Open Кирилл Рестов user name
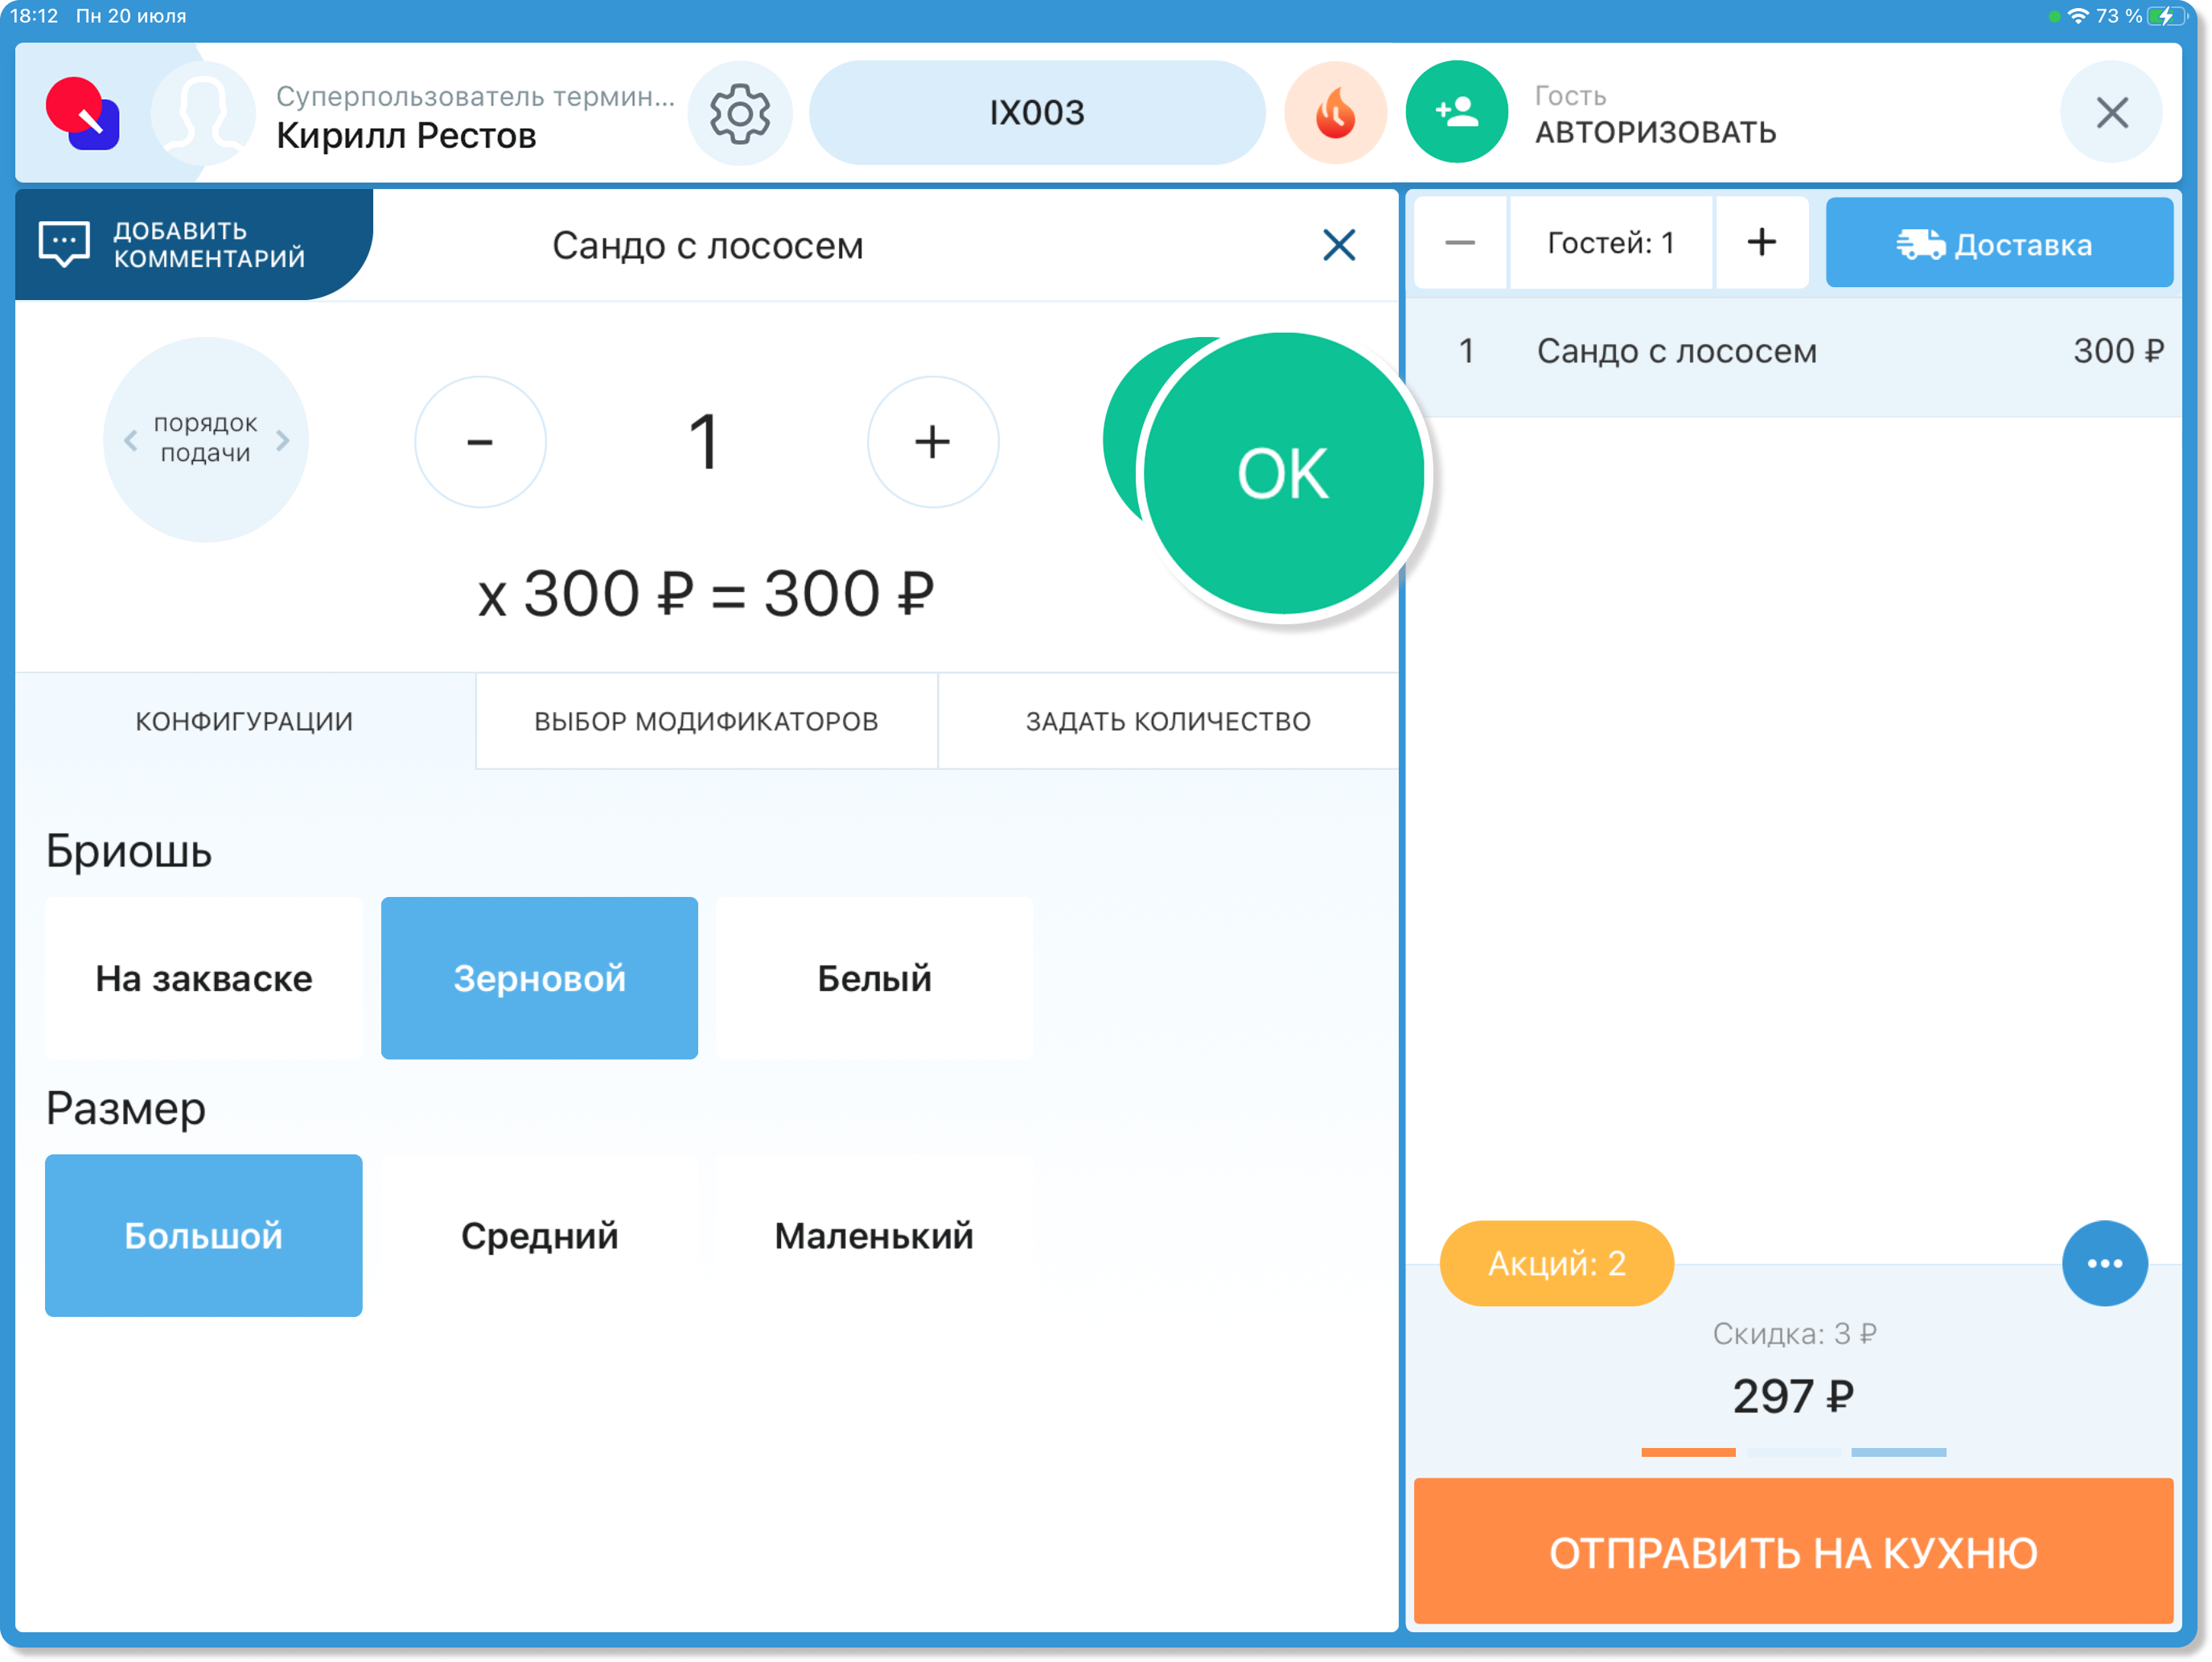This screenshot has height=1662, width=2212. coord(406,135)
